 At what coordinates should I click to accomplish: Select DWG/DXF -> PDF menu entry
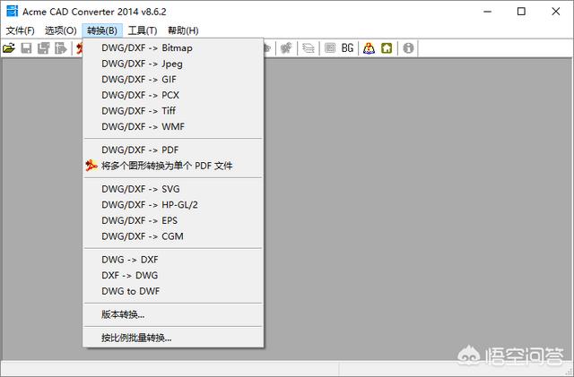coord(140,150)
